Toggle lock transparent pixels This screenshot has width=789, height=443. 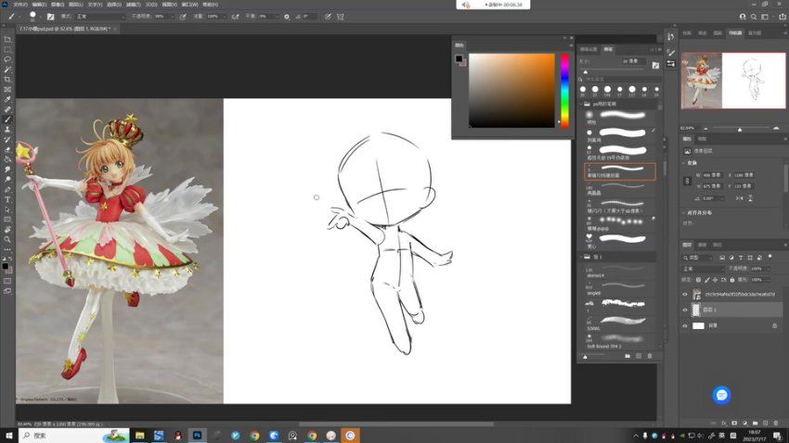pyautogui.click(x=698, y=280)
